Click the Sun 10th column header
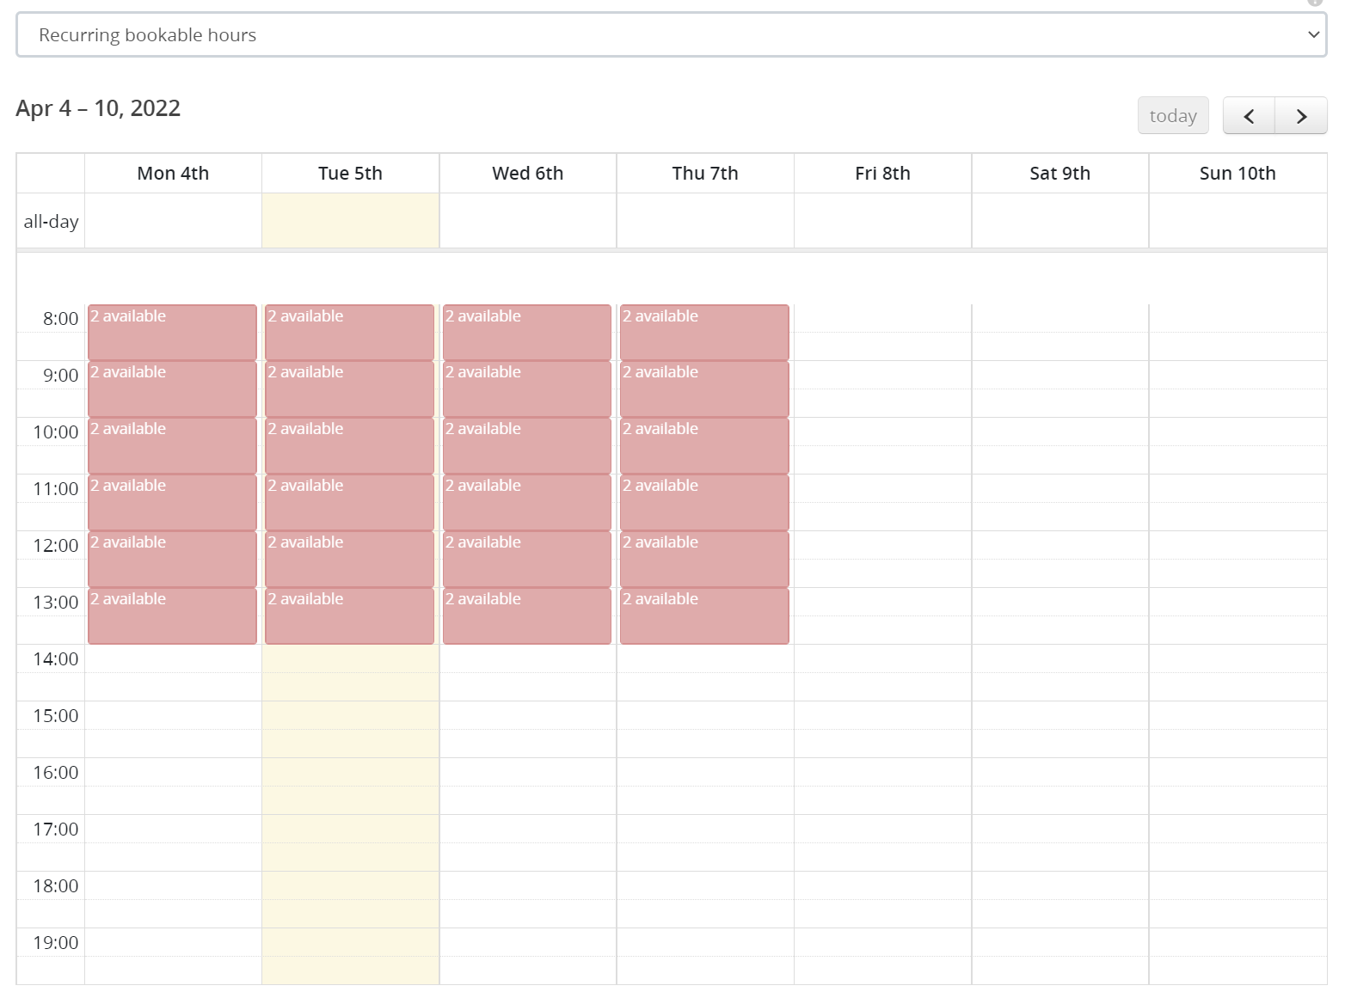 pos(1237,174)
